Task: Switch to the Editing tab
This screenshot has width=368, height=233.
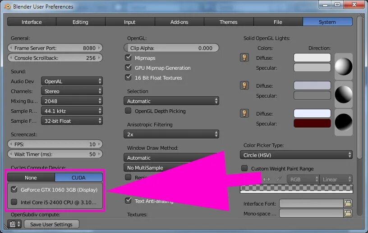Action: tap(80, 22)
